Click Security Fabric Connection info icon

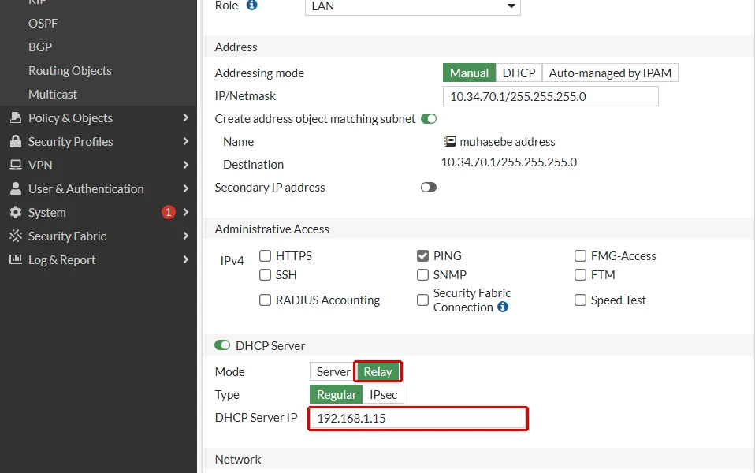point(503,307)
